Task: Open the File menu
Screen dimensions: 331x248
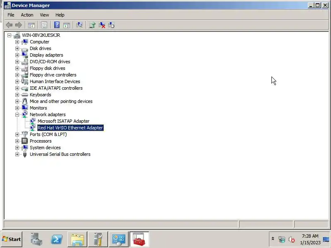Action: [x=11, y=15]
